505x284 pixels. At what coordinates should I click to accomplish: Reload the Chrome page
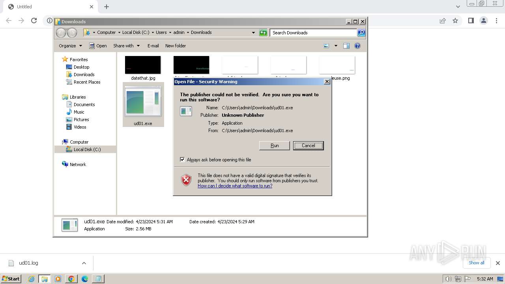click(x=34, y=21)
